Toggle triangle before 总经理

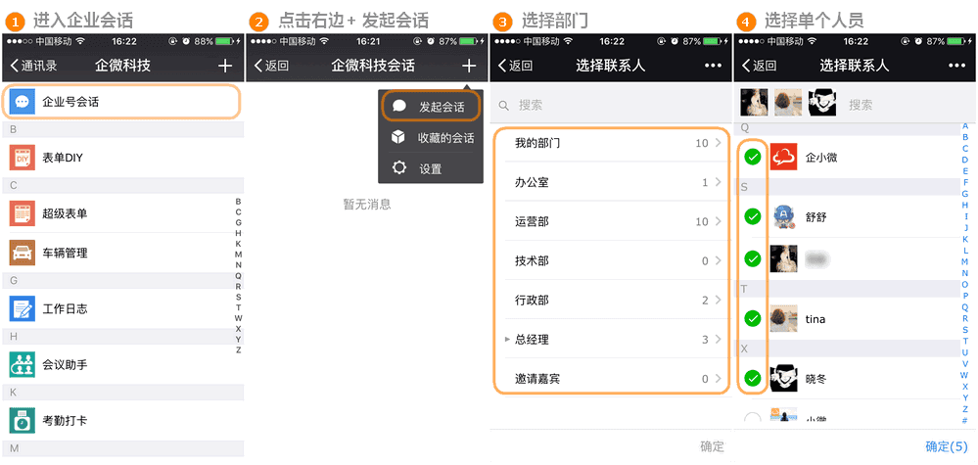(x=507, y=340)
